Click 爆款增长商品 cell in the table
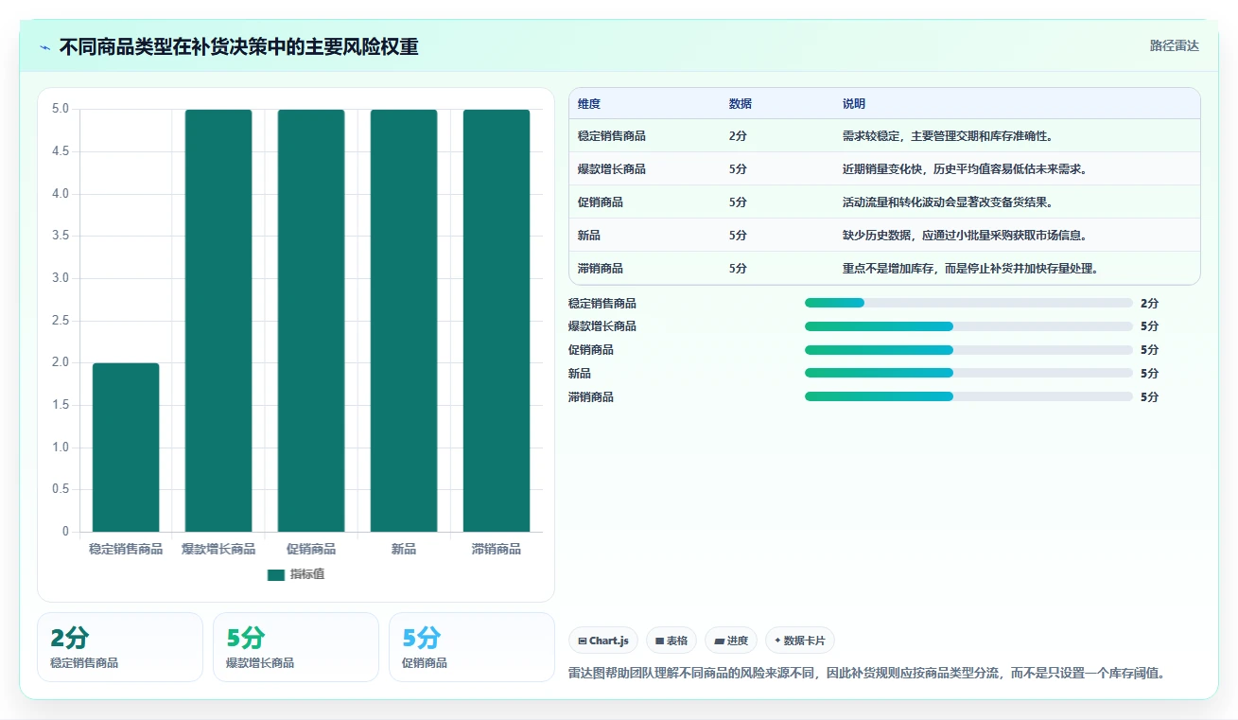 [x=612, y=169]
